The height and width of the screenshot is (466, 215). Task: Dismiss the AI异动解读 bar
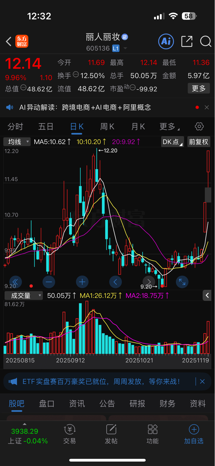[x=207, y=107]
